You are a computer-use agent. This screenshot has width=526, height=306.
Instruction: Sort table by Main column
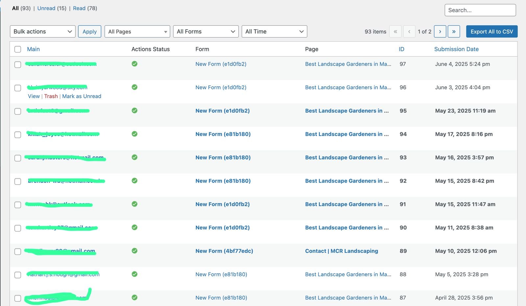tap(33, 49)
